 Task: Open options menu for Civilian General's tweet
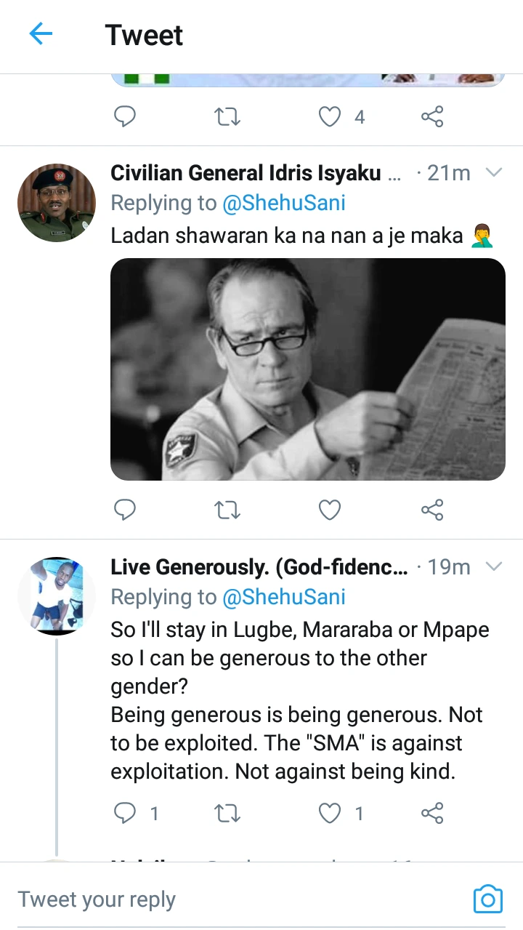coord(494,173)
